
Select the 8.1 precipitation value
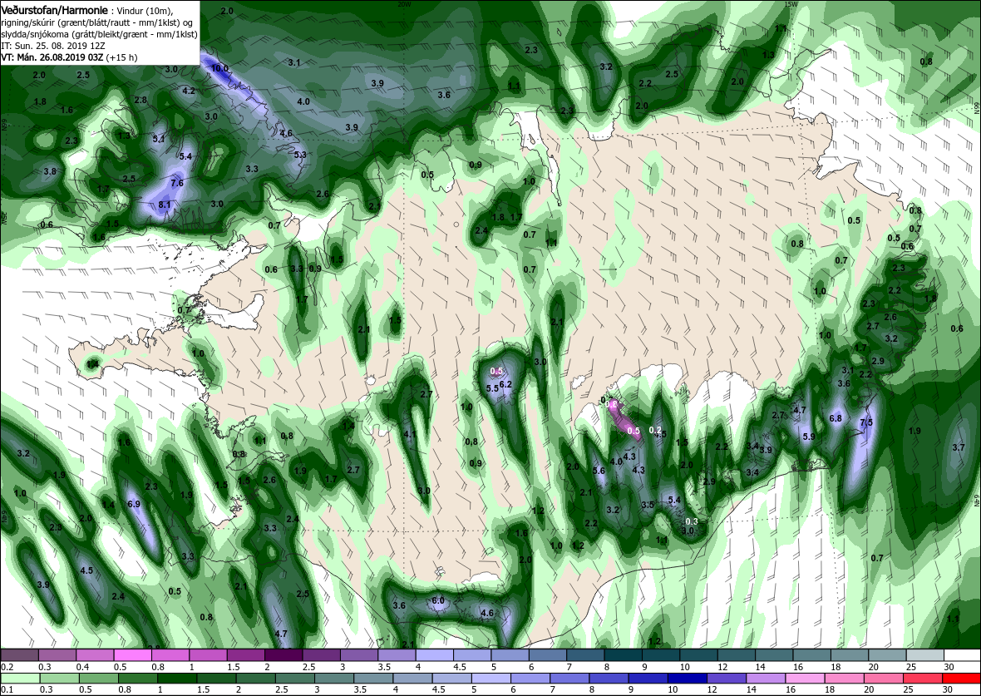(165, 205)
